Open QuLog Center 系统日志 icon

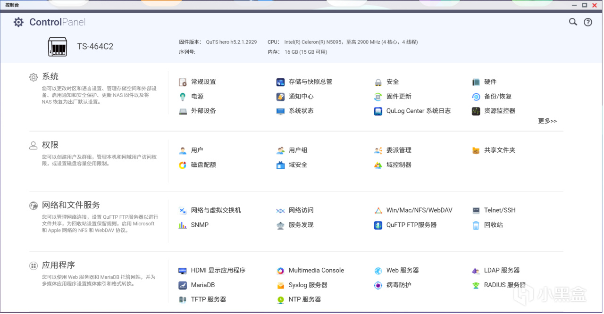click(378, 111)
